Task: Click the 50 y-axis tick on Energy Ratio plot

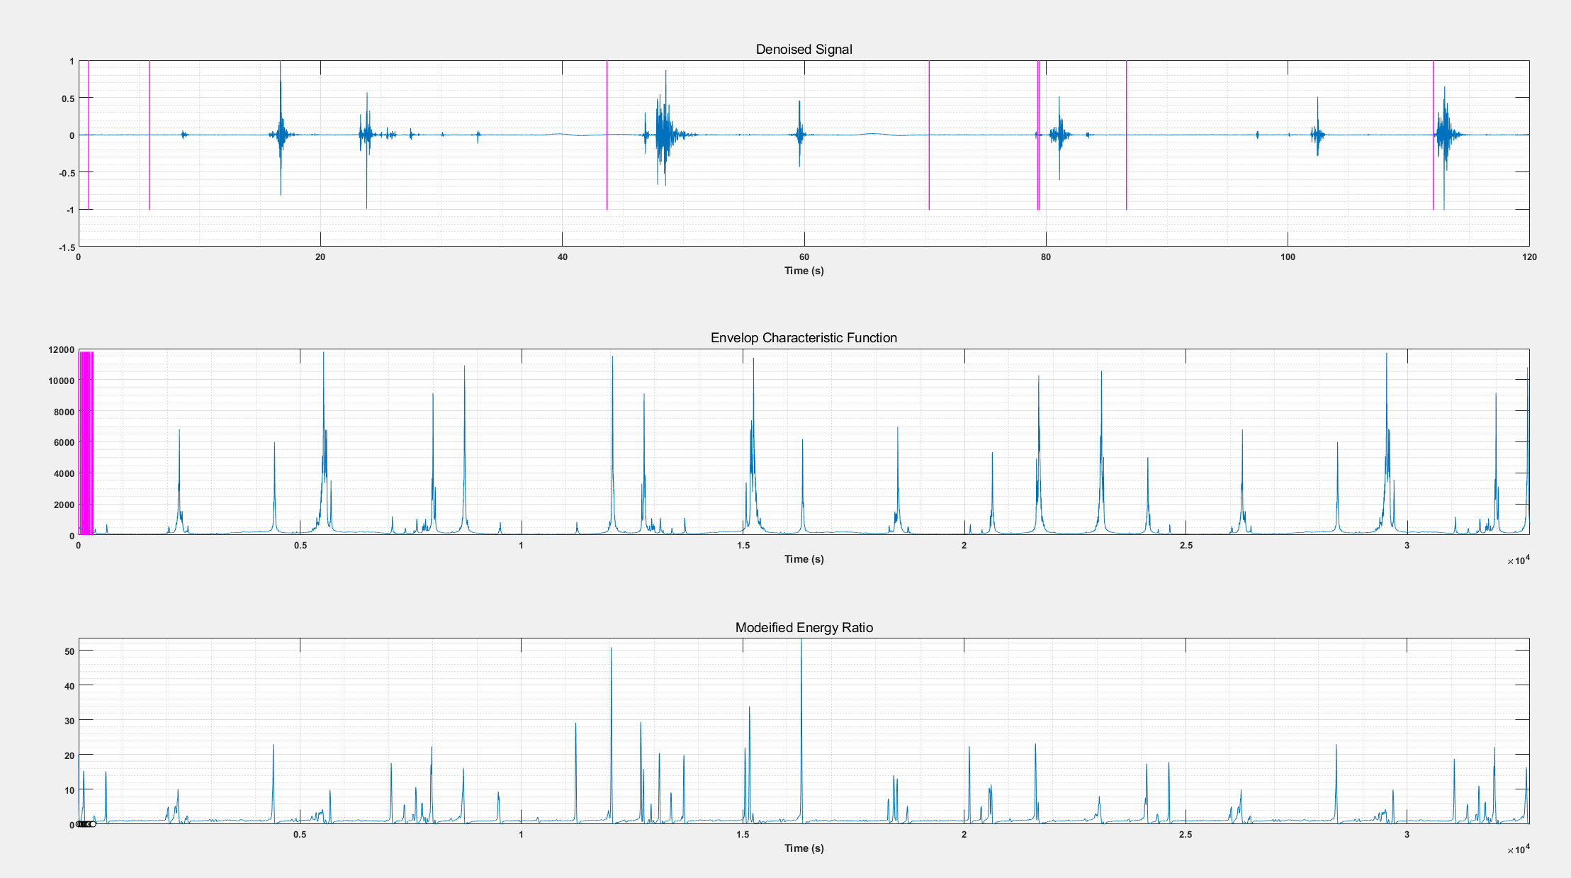Action: [x=69, y=651]
